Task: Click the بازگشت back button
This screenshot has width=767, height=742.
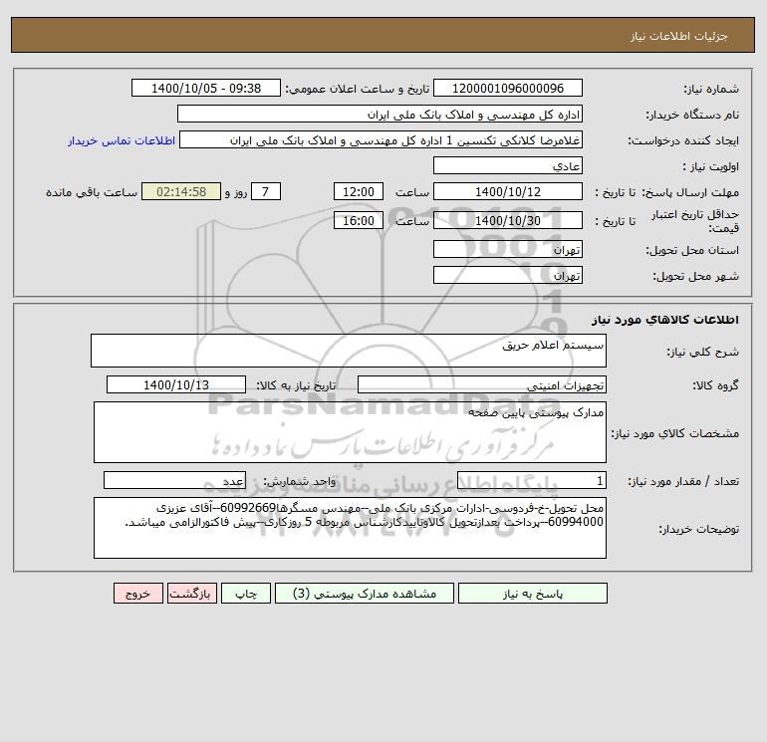Action: (x=191, y=594)
